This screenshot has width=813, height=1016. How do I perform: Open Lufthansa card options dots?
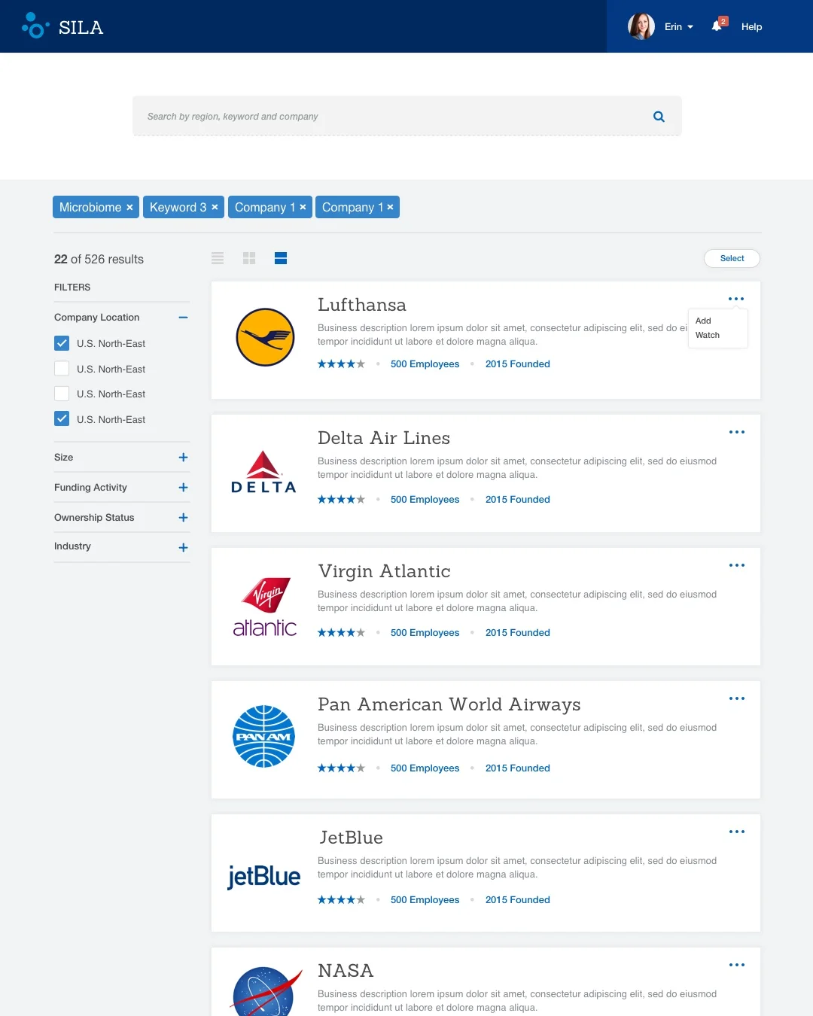[736, 299]
